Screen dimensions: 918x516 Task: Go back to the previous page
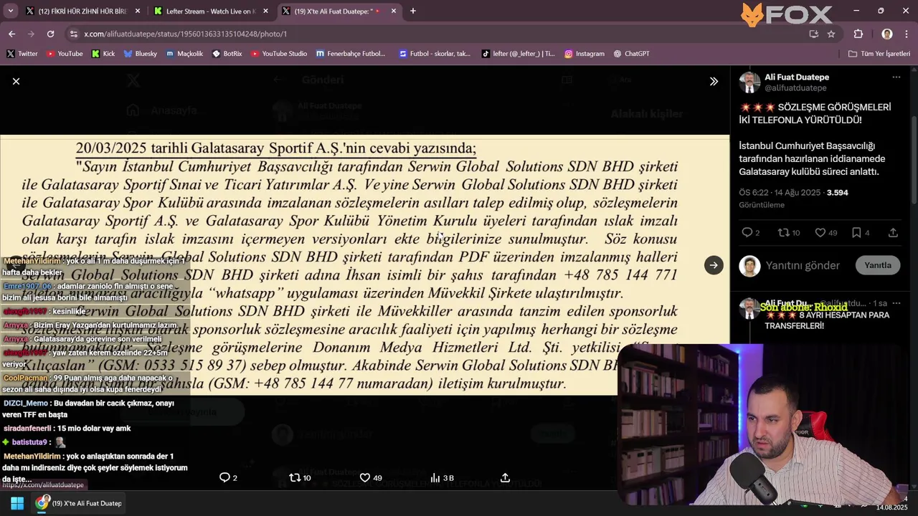(x=11, y=34)
